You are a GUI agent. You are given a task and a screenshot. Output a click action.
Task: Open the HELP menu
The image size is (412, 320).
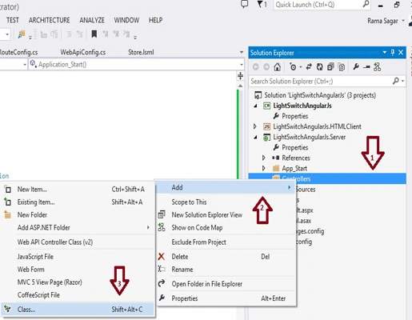[x=155, y=20]
